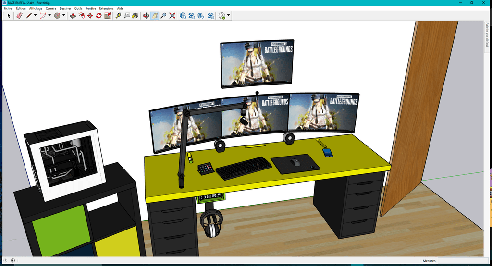Open the Dessiner menu
The width and height of the screenshot is (492, 266).
click(x=65, y=9)
